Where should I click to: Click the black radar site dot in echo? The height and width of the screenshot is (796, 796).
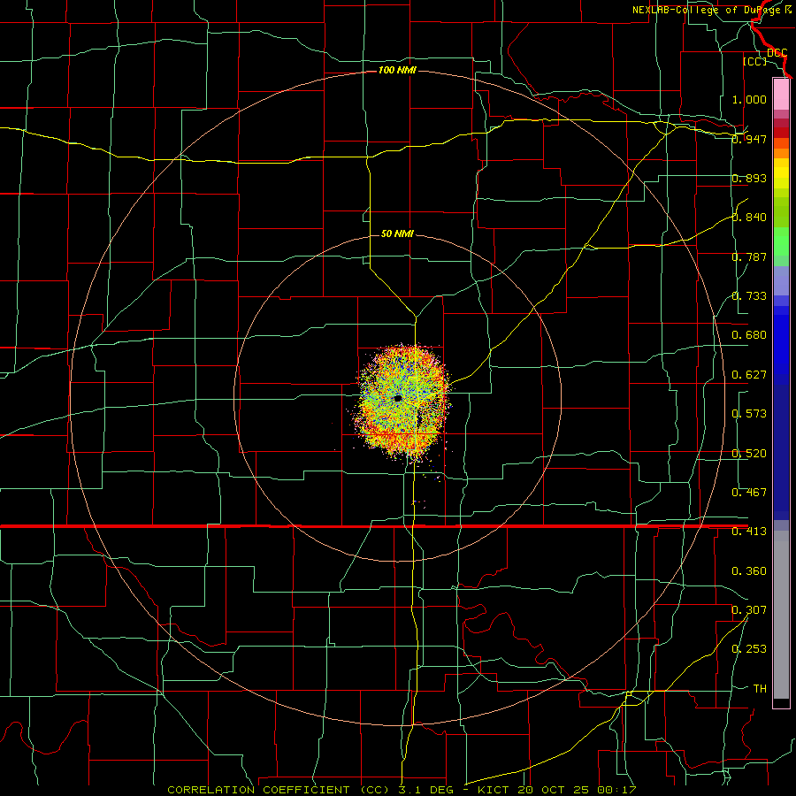coord(398,399)
